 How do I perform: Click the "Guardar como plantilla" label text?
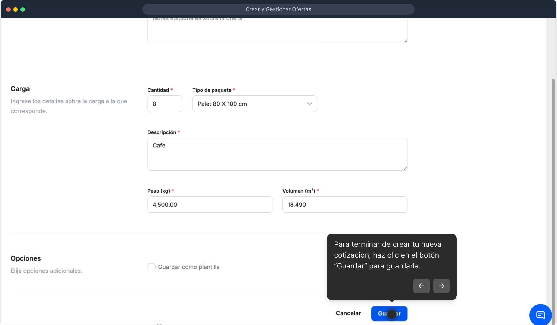tap(189, 267)
